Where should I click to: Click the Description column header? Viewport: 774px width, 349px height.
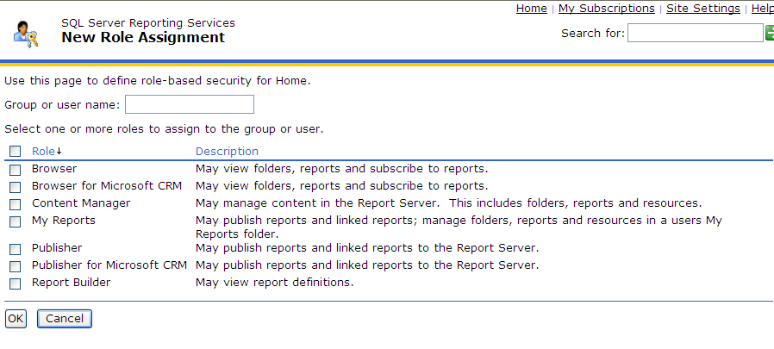click(x=227, y=152)
